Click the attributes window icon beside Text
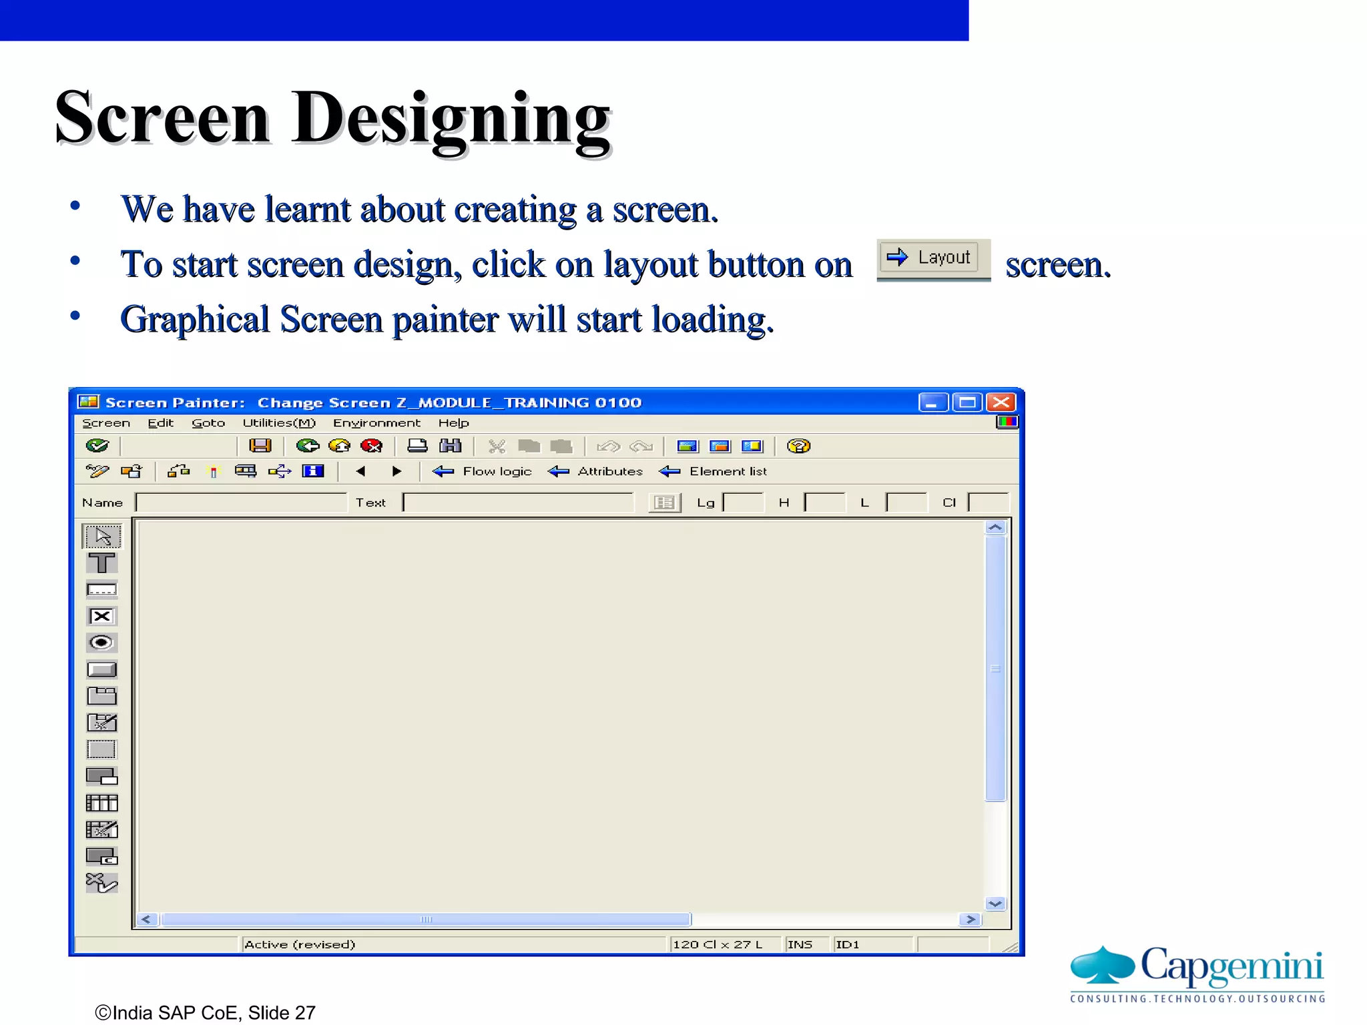 [x=664, y=502]
